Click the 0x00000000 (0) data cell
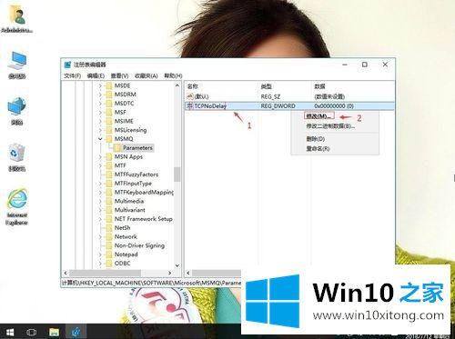This screenshot has width=455, height=339. [x=334, y=106]
